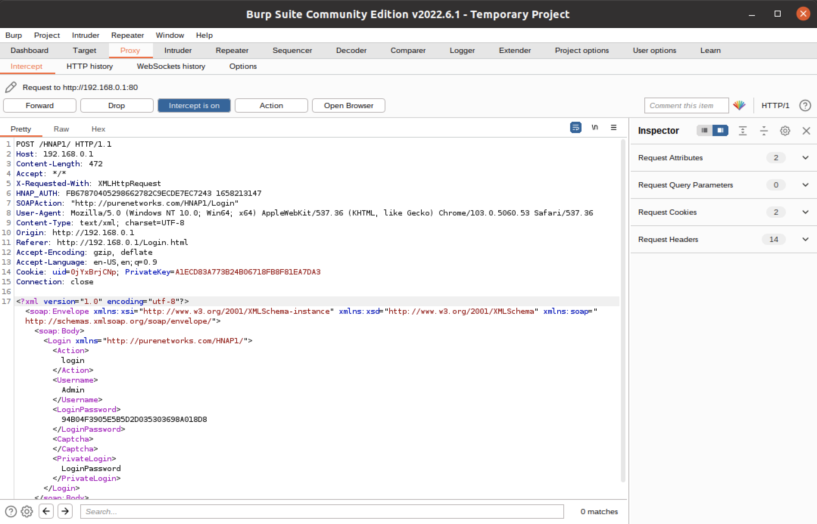Switch to the Sequencer tab
Screen dimensions: 817x524
[x=292, y=50]
